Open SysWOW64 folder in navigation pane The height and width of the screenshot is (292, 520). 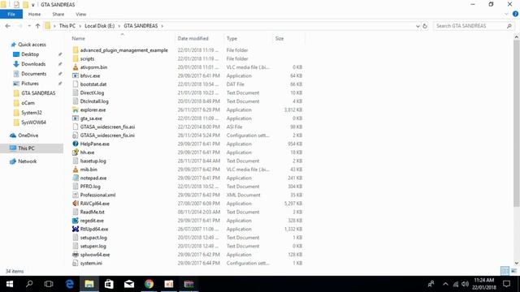click(x=33, y=122)
